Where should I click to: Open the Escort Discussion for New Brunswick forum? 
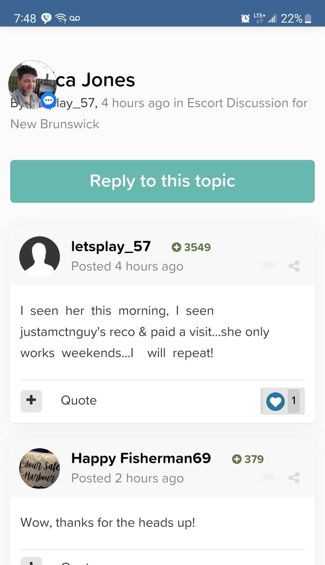coord(247,103)
